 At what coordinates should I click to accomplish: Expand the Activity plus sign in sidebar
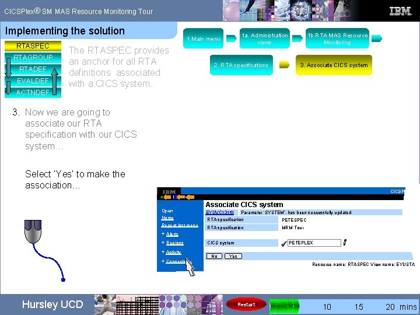163,252
